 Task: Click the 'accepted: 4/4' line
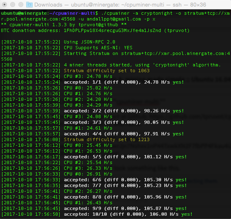click(92, 134)
